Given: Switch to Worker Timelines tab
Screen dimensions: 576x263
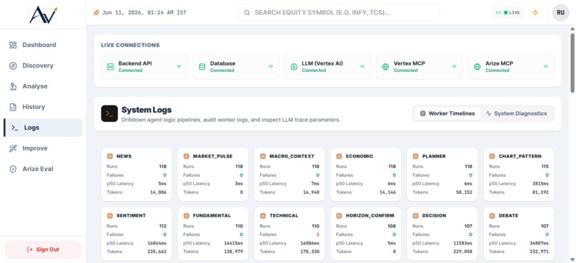Looking at the screenshot, I should tap(447, 113).
